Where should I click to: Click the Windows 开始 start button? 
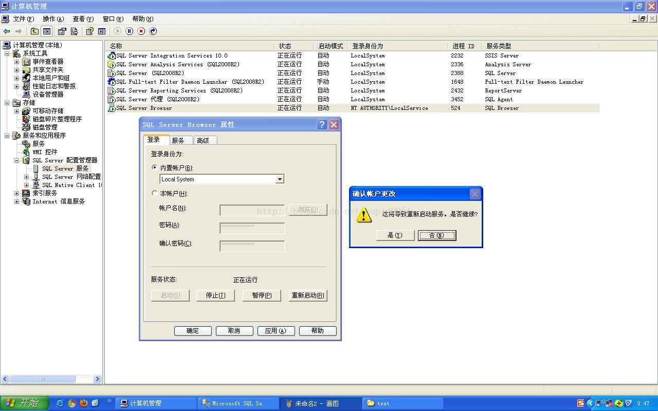24,403
